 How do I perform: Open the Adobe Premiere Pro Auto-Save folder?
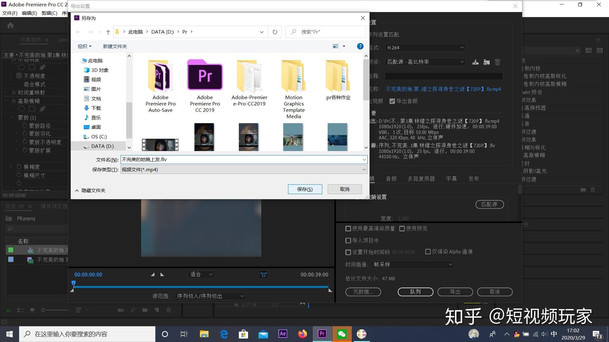tap(160, 86)
